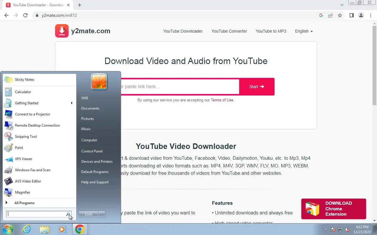Launch the Snipping Tool scissors icon
The image size is (377, 235).
pos(9,137)
